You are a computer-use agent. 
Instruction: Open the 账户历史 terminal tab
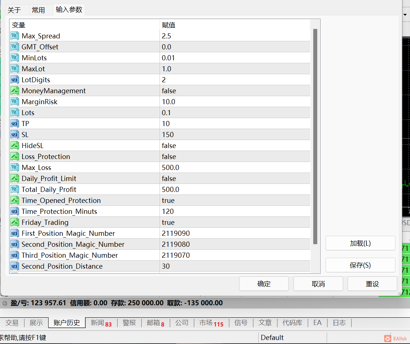pos(67,323)
